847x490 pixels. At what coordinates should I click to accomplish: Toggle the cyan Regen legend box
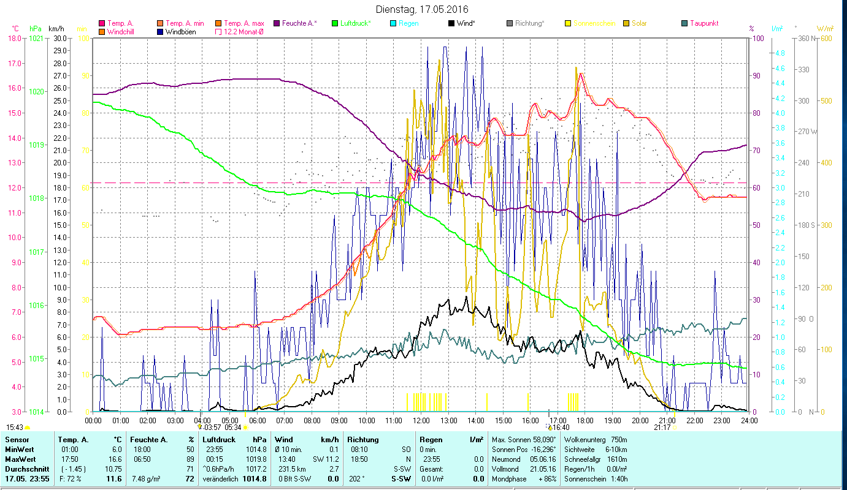tap(393, 23)
